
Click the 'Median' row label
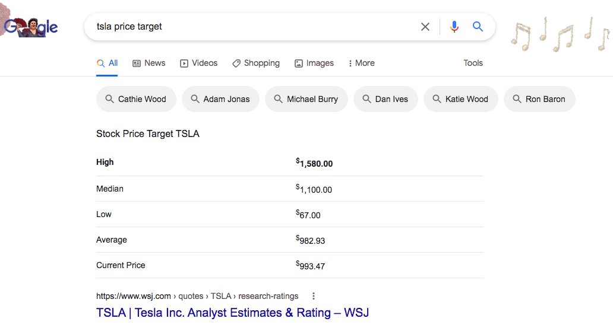[110, 189]
